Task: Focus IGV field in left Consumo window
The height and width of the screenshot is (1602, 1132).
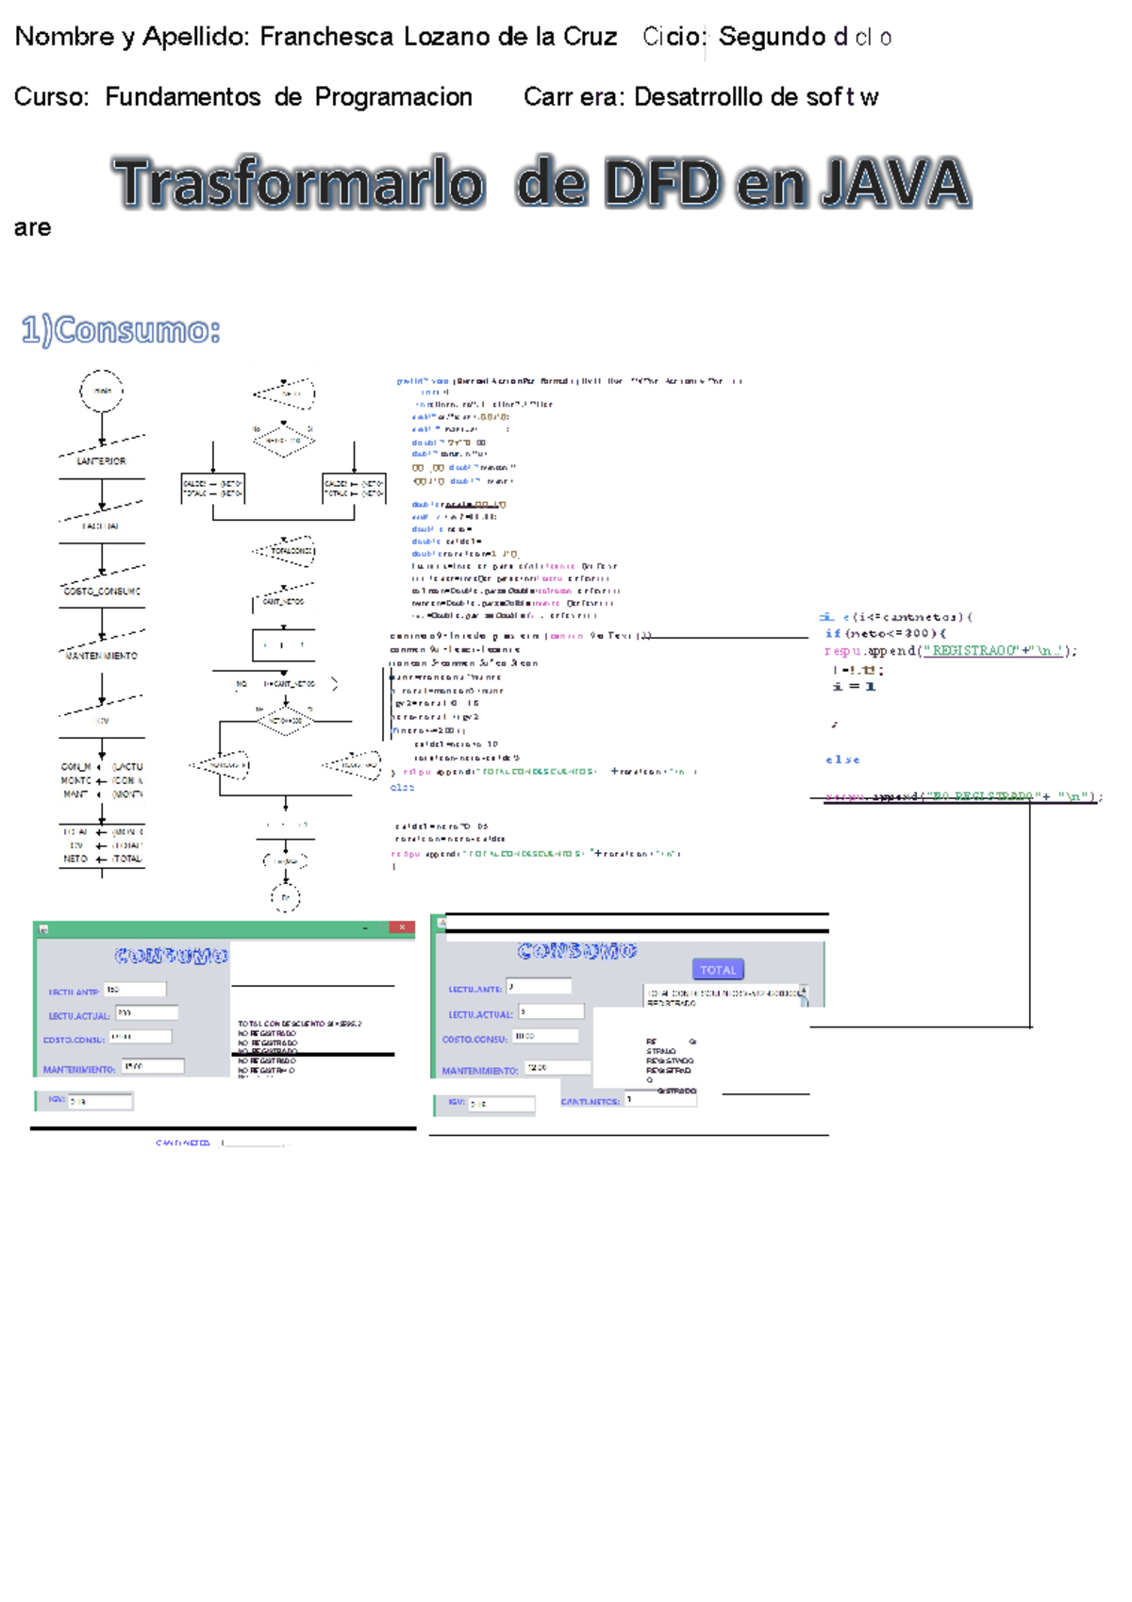Action: (100, 1101)
